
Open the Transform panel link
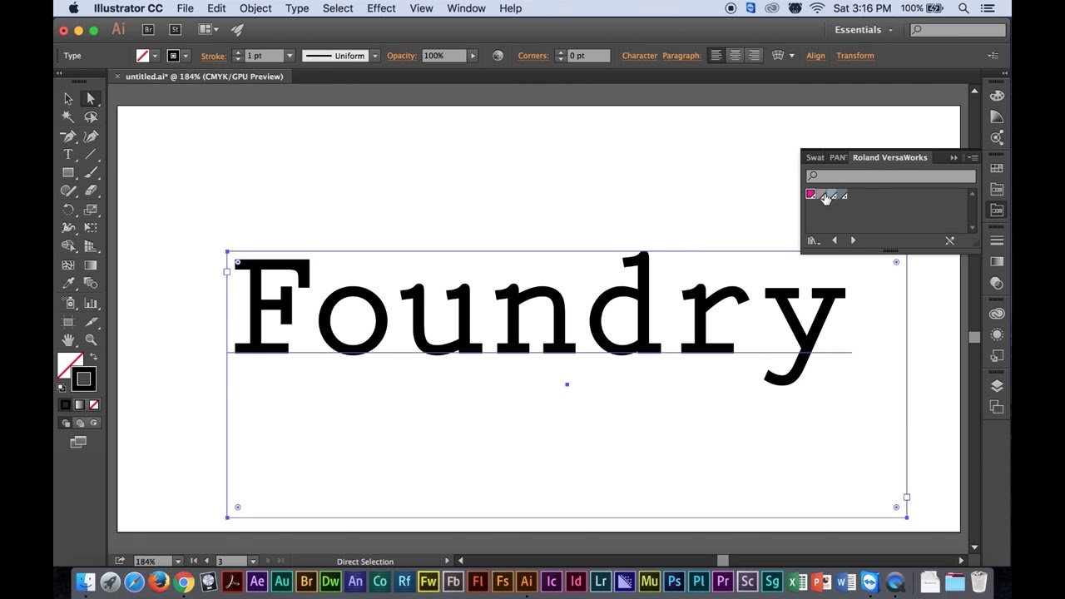click(855, 56)
